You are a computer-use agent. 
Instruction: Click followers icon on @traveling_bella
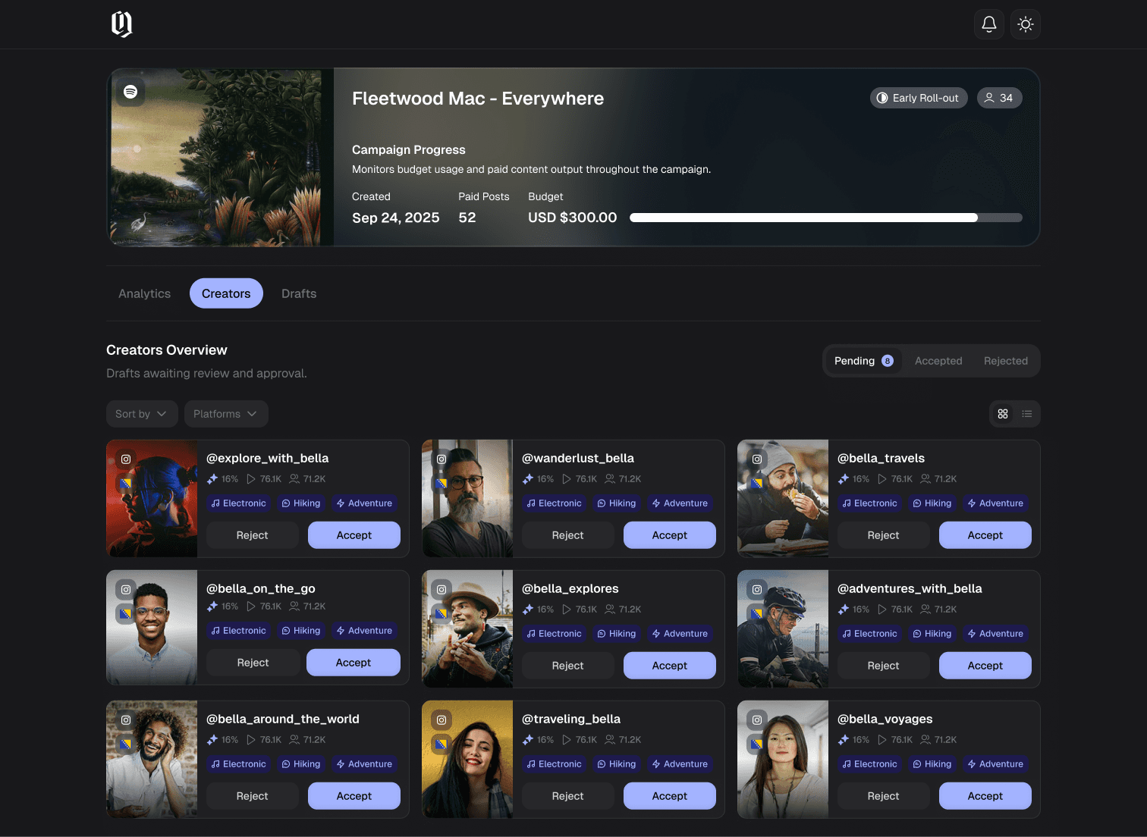(x=610, y=740)
